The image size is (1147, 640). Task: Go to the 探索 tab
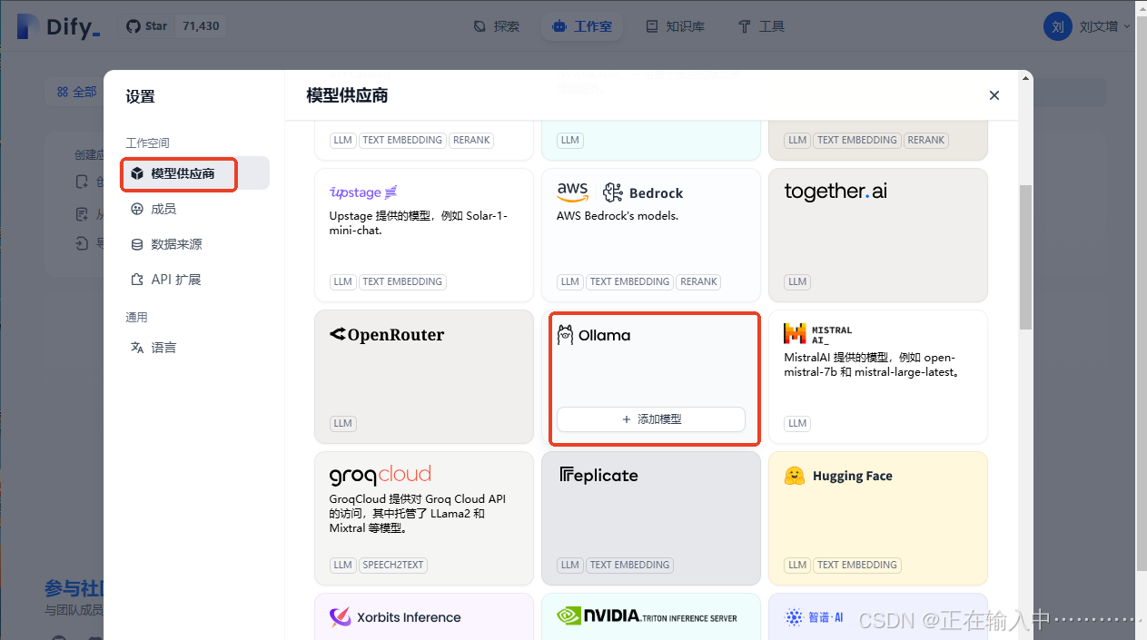tap(497, 26)
